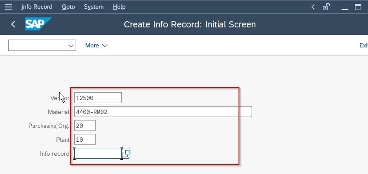Focus the empty Info record field
Screen dimensions: 368x174
pos(98,154)
